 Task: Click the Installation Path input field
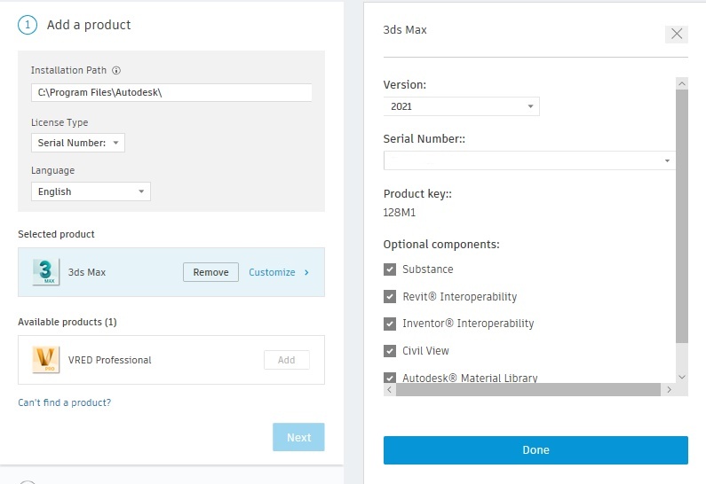171,92
